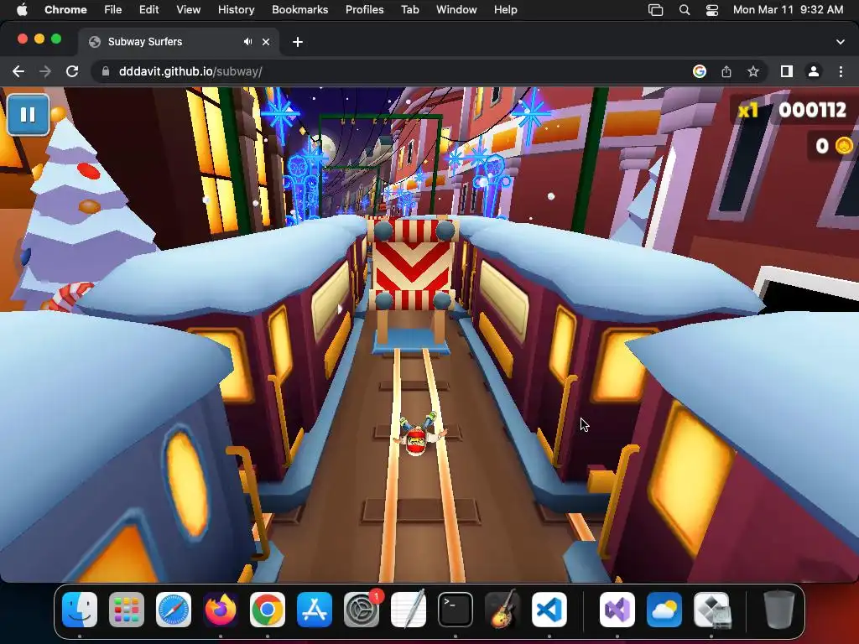Open the File menu
Image resolution: width=859 pixels, height=644 pixels.
pyautogui.click(x=113, y=9)
